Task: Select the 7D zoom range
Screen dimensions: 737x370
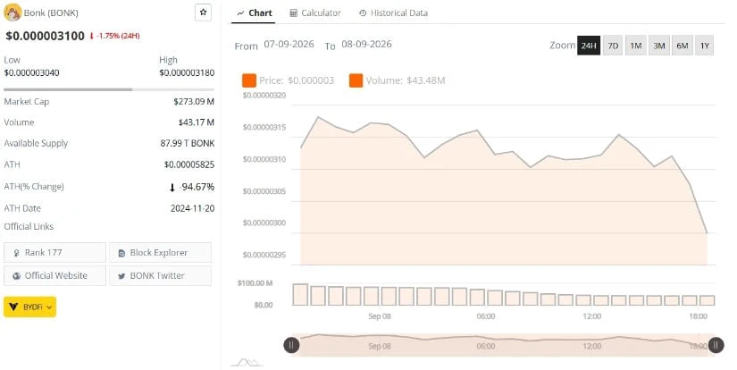Action: tap(613, 46)
